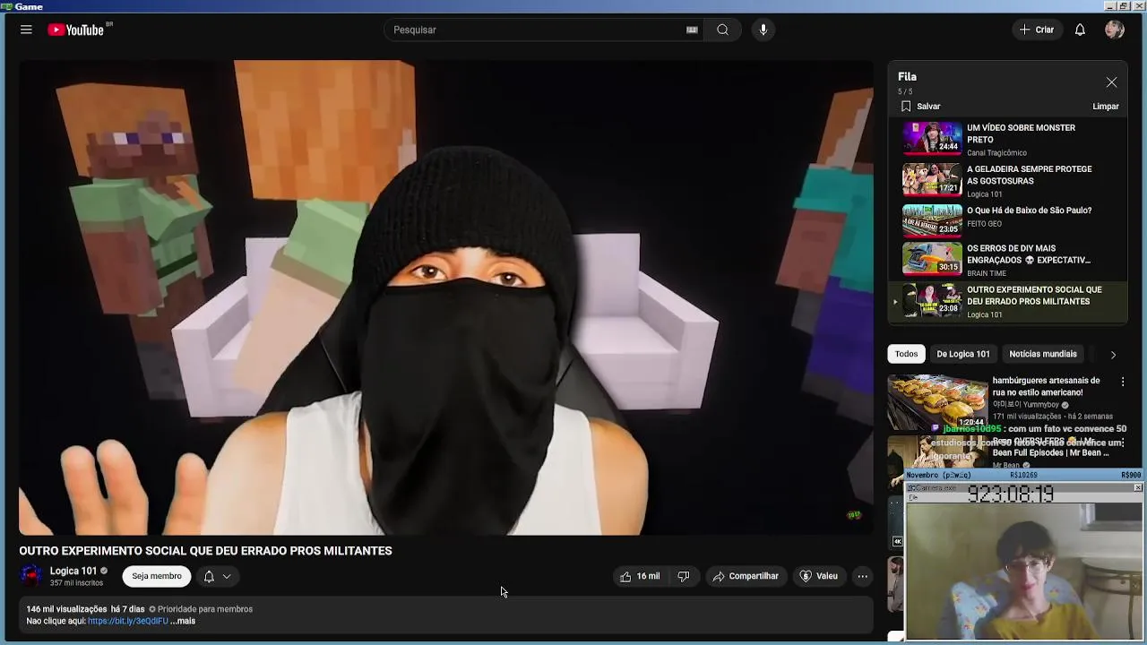
Task: Expand description with ...mais
Action: [183, 621]
